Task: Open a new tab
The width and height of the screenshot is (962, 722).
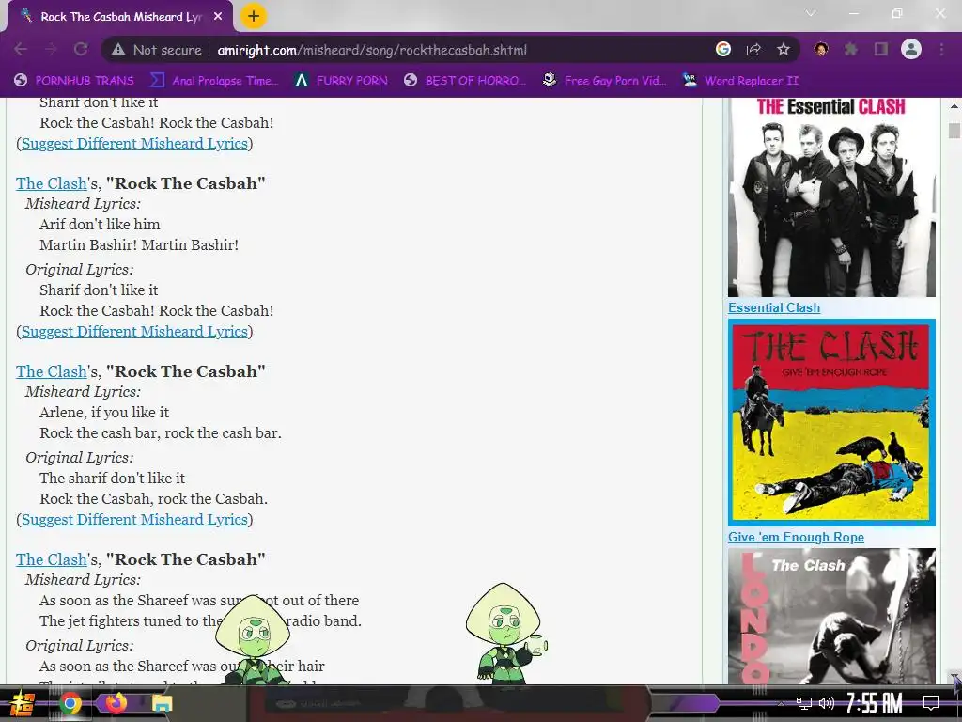Action: click(x=254, y=17)
